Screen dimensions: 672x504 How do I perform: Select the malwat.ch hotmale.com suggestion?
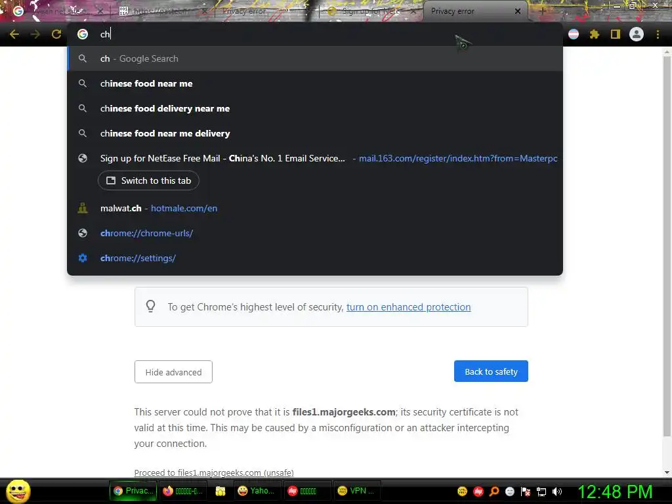point(315,208)
